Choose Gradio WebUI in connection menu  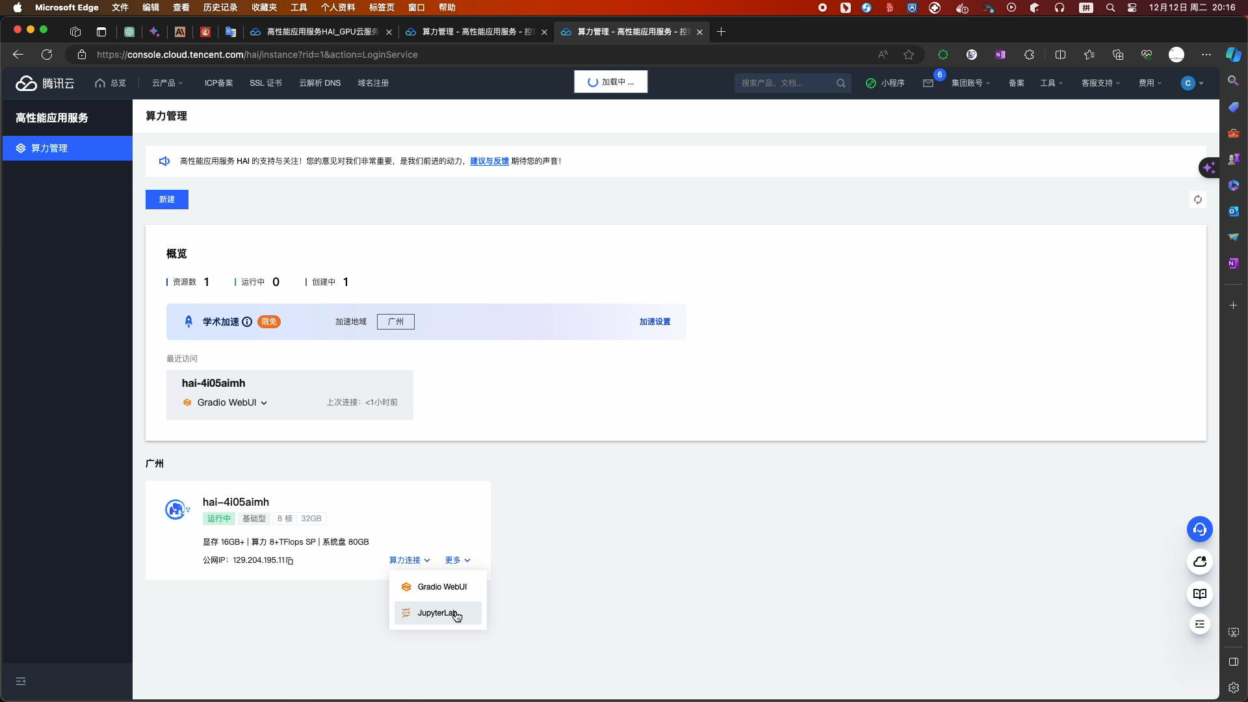click(441, 587)
